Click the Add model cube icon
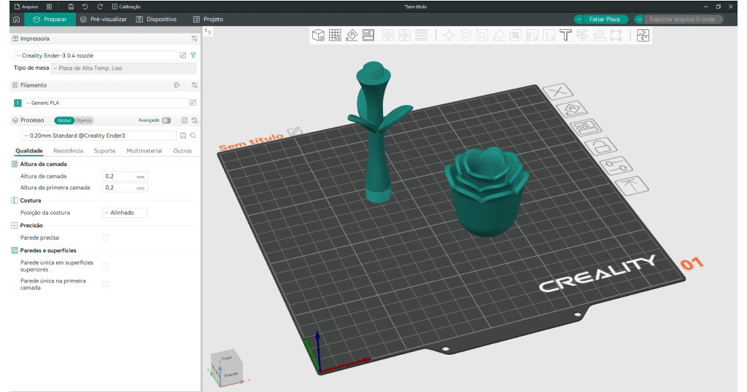Screen dimensions: 747x392 (x=318, y=35)
